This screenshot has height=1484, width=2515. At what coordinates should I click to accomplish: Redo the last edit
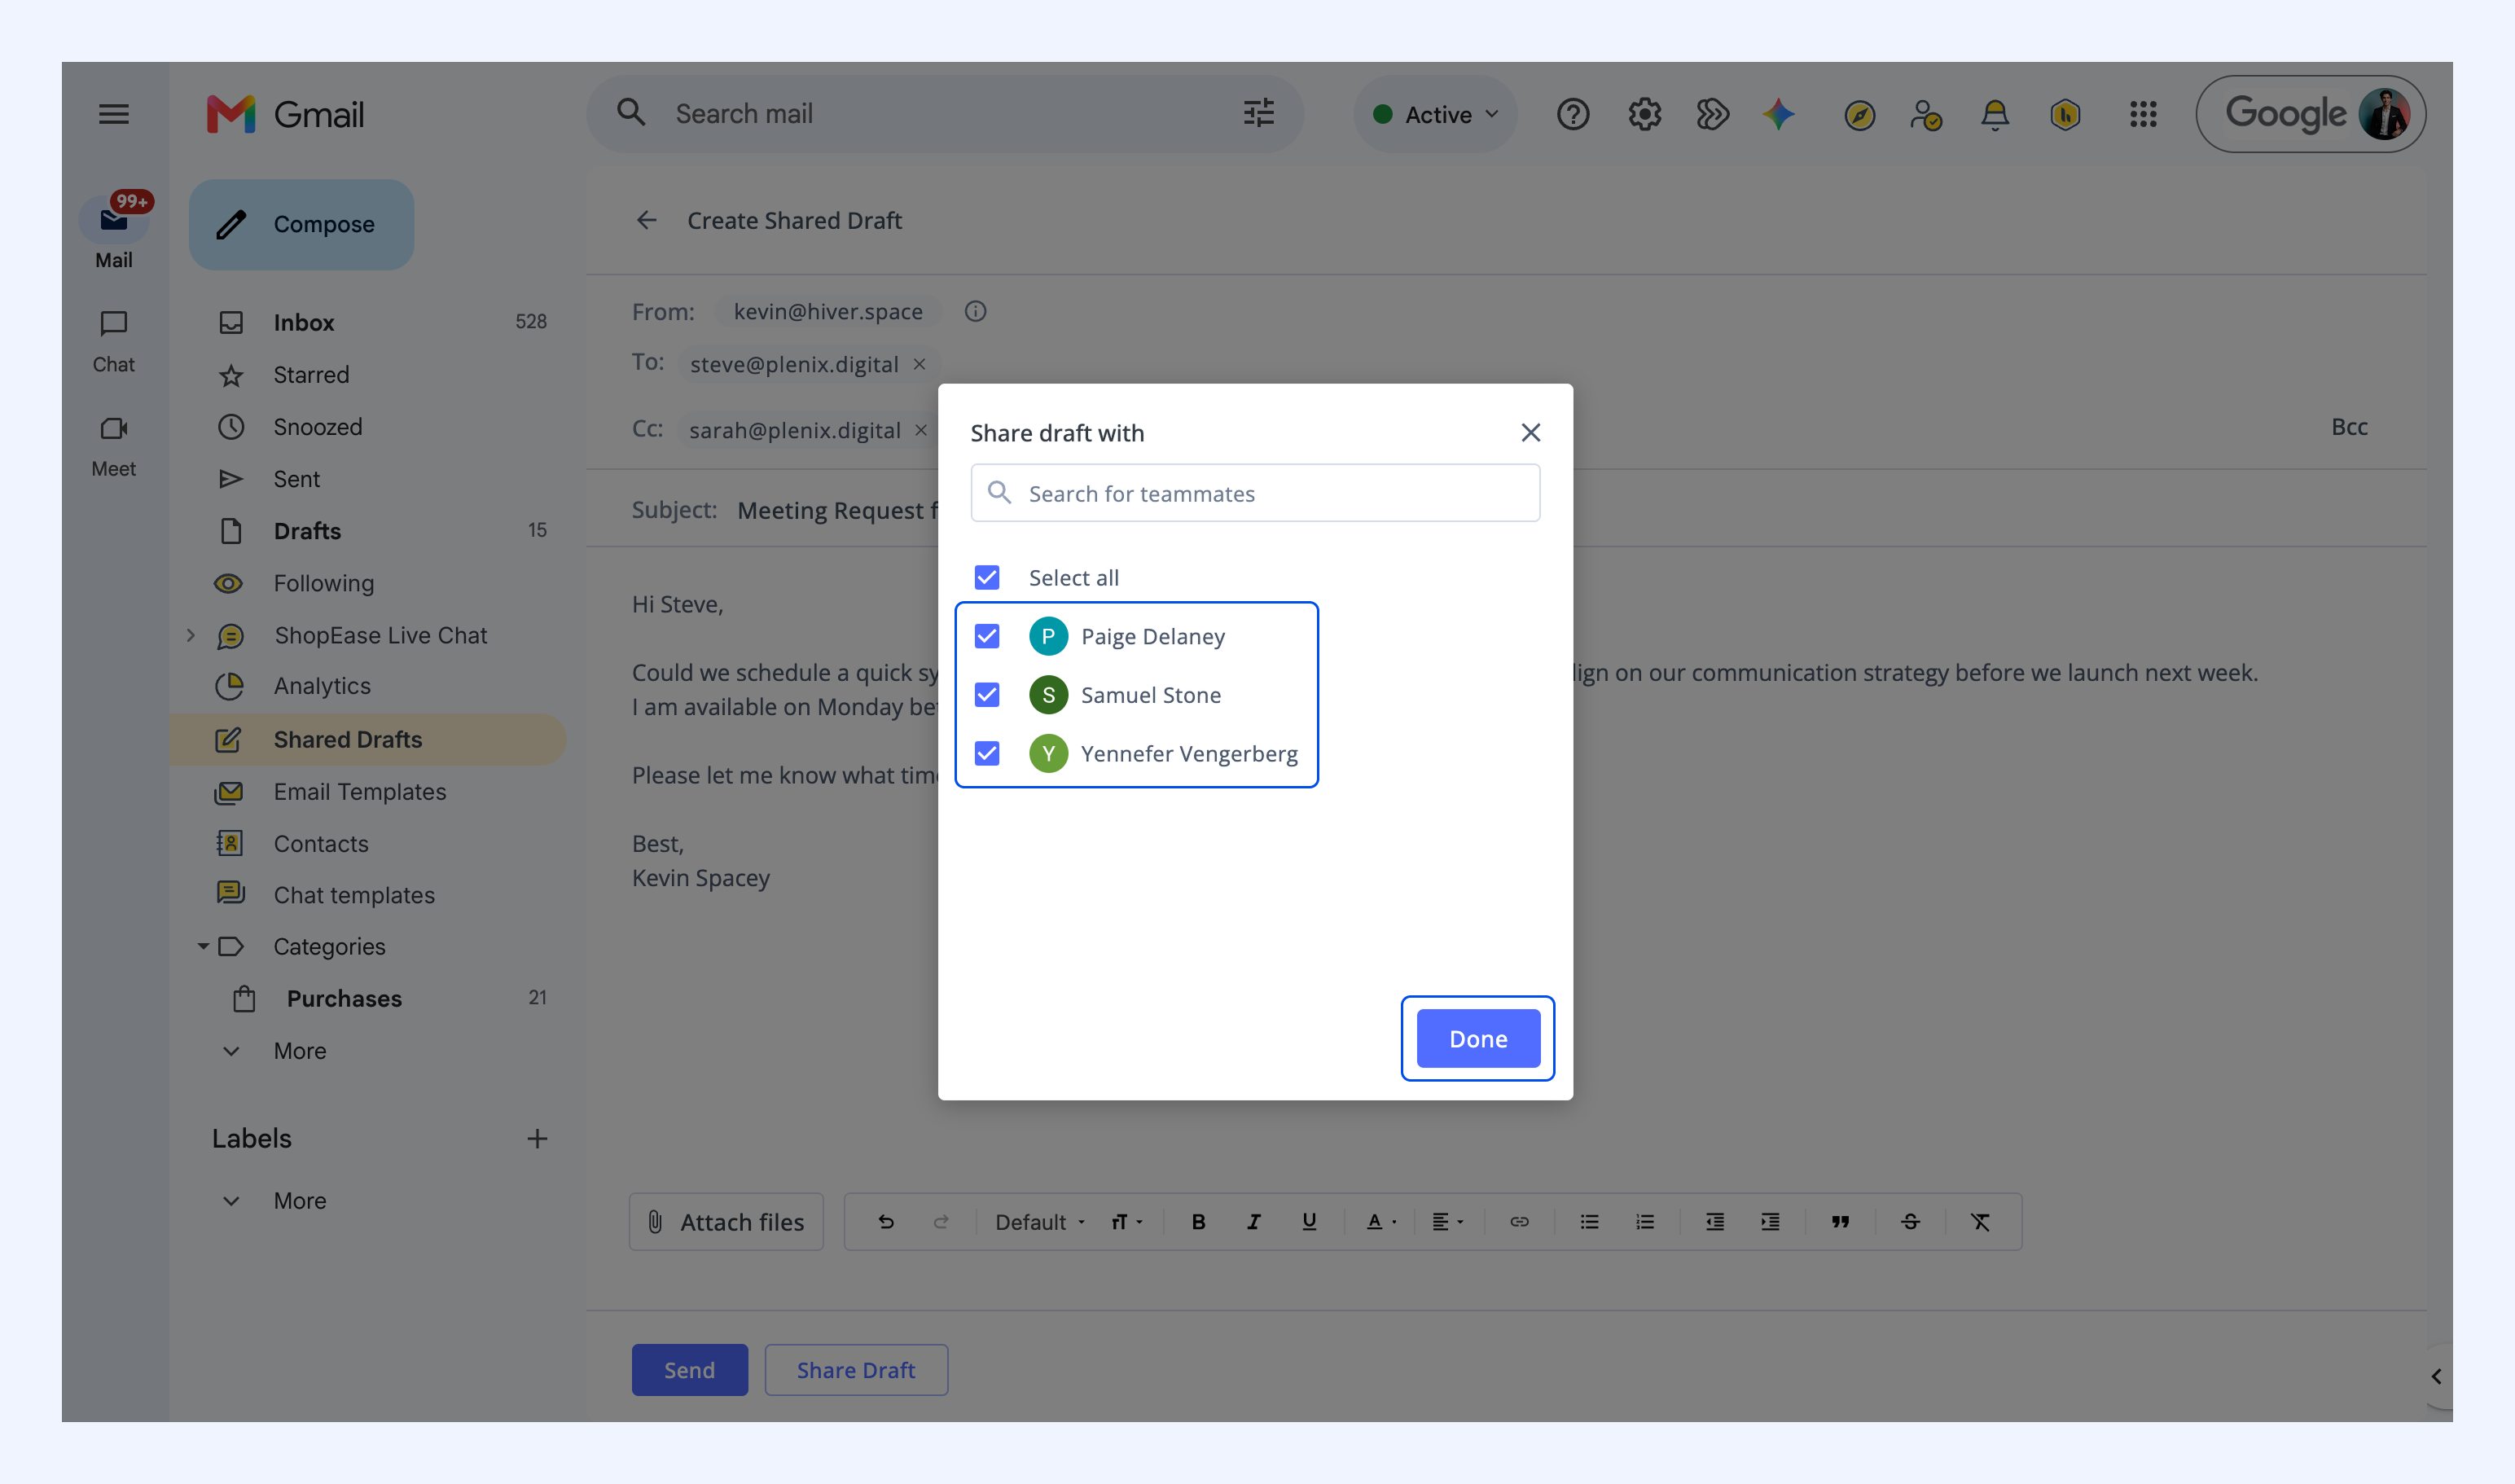coord(941,1222)
